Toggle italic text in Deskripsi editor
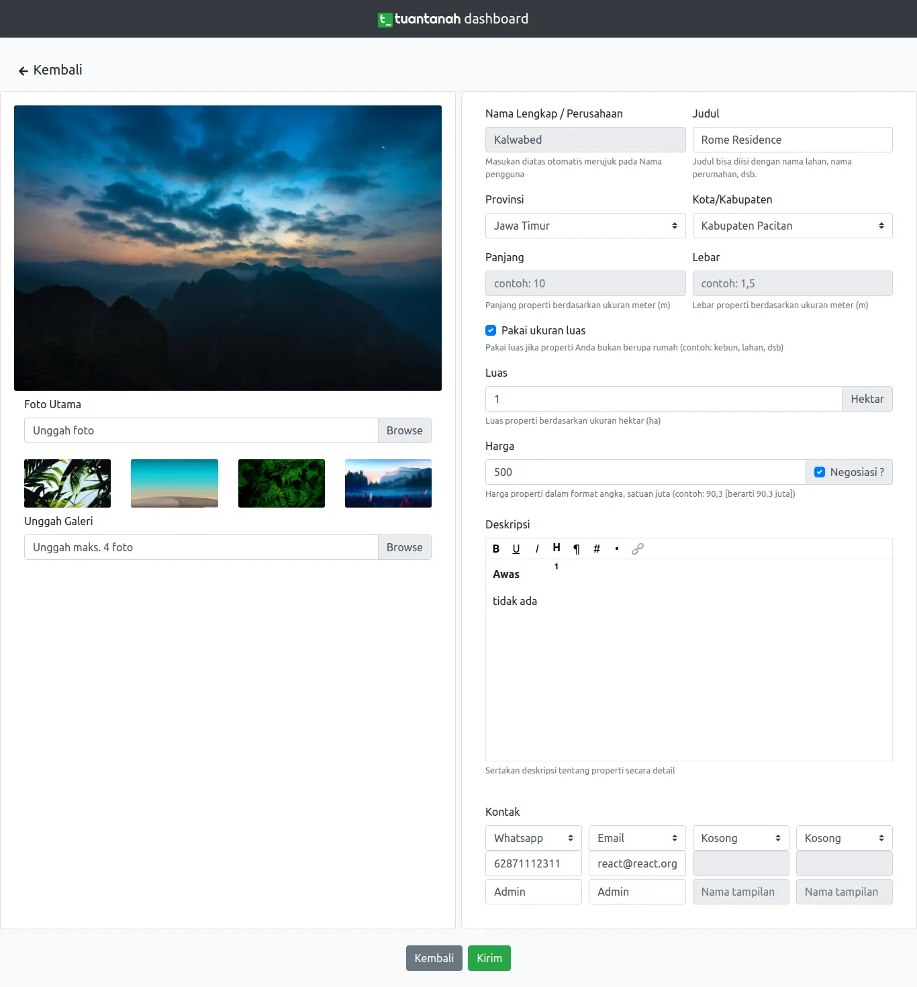Viewport: 917px width, 987px height. [536, 549]
